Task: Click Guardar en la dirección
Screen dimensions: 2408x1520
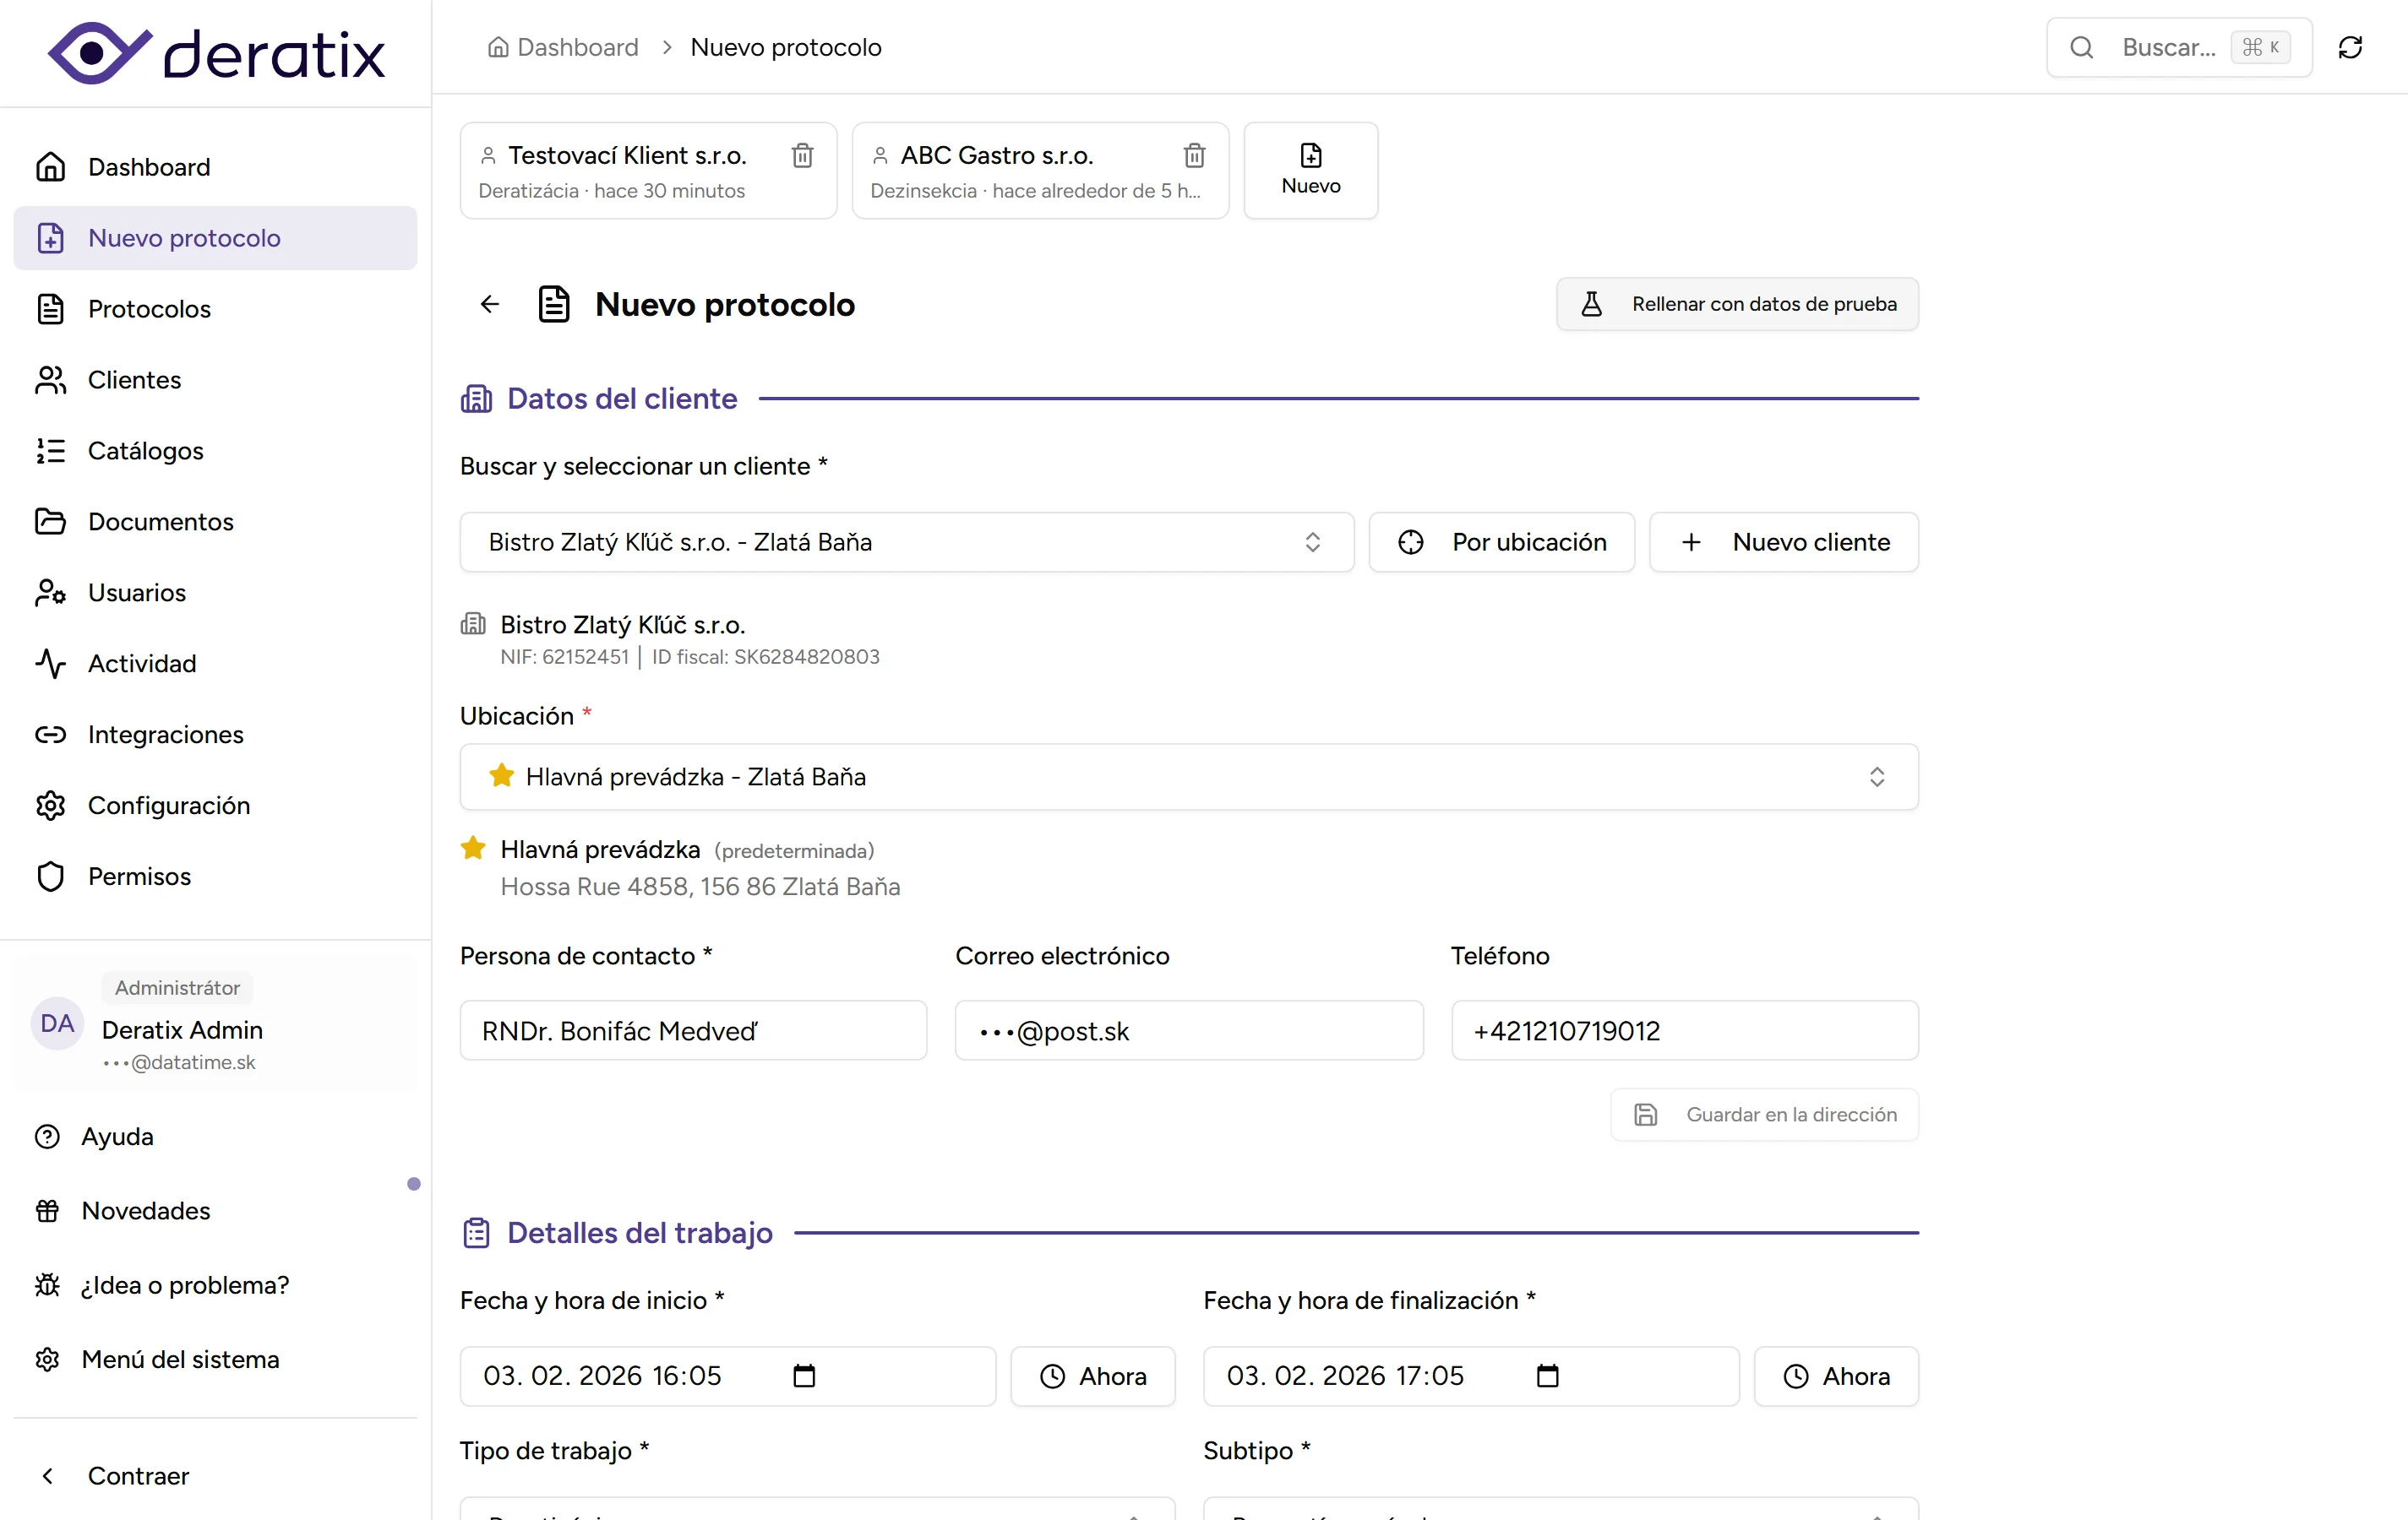Action: (x=1764, y=1115)
